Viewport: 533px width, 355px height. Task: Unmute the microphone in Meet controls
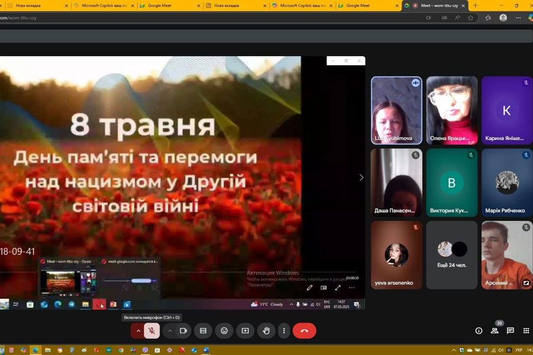[152, 331]
